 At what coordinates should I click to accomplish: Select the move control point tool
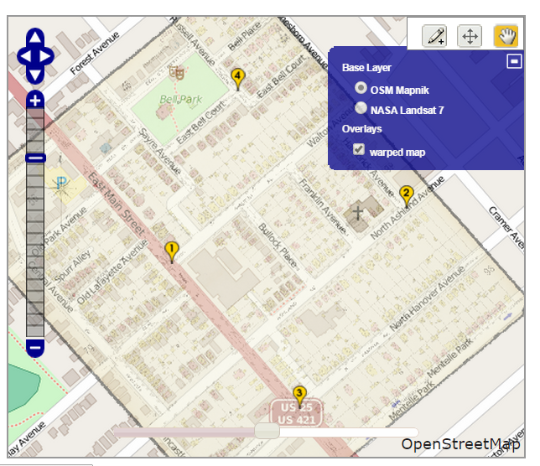point(470,35)
